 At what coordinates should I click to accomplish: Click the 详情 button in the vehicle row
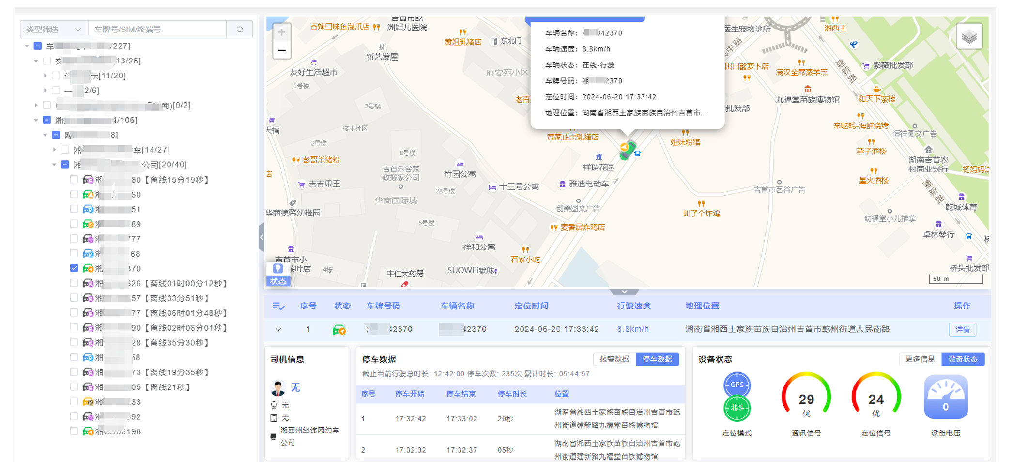click(x=962, y=330)
